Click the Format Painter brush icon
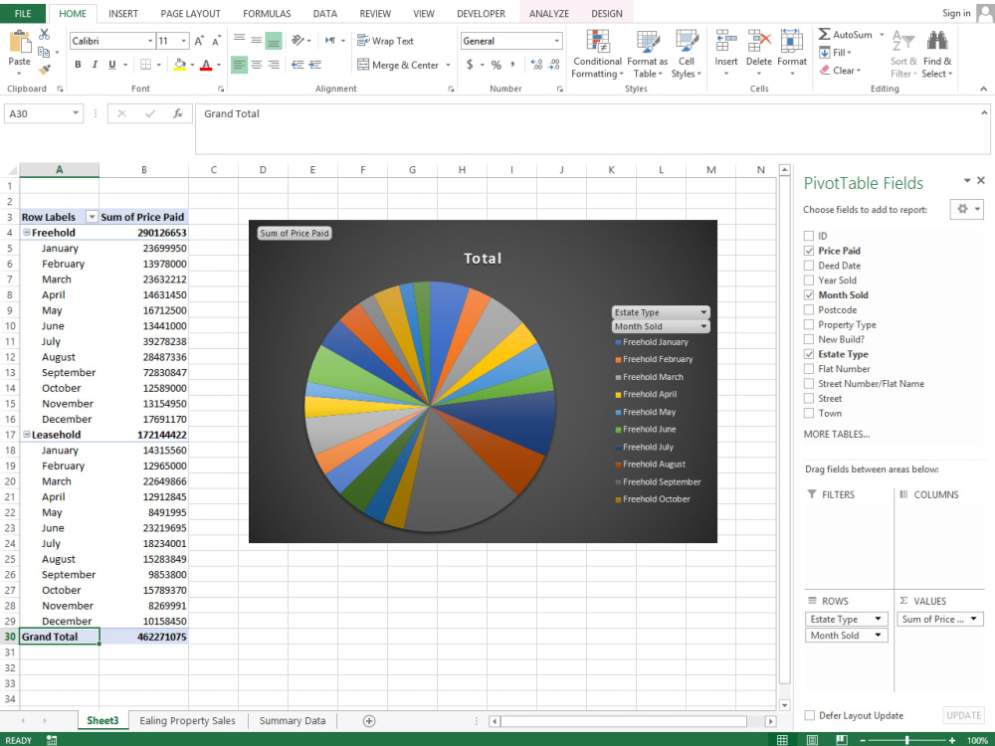 (x=44, y=70)
